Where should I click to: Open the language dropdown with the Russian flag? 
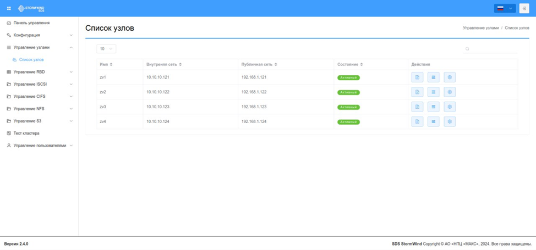click(x=505, y=8)
